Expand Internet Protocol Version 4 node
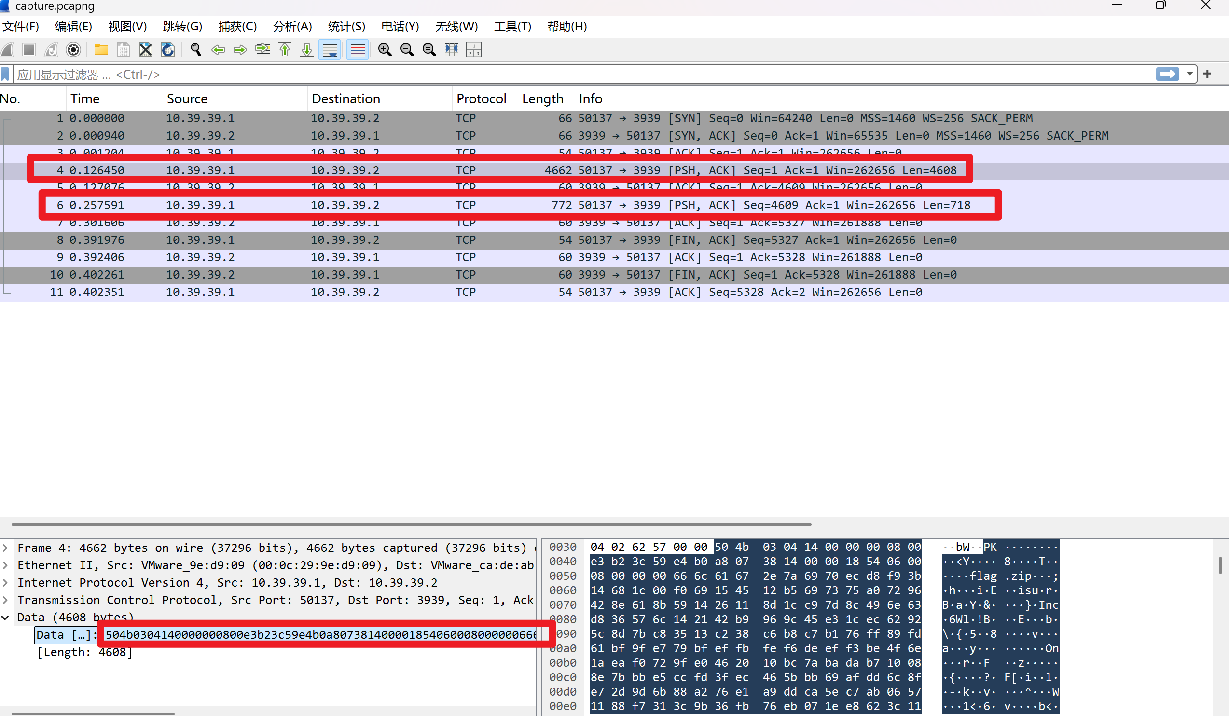1229x716 pixels. pos(5,582)
